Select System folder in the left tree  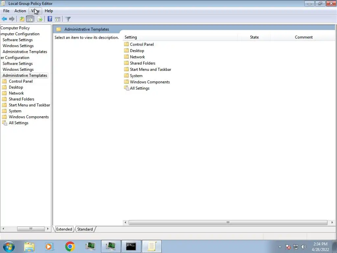point(15,111)
